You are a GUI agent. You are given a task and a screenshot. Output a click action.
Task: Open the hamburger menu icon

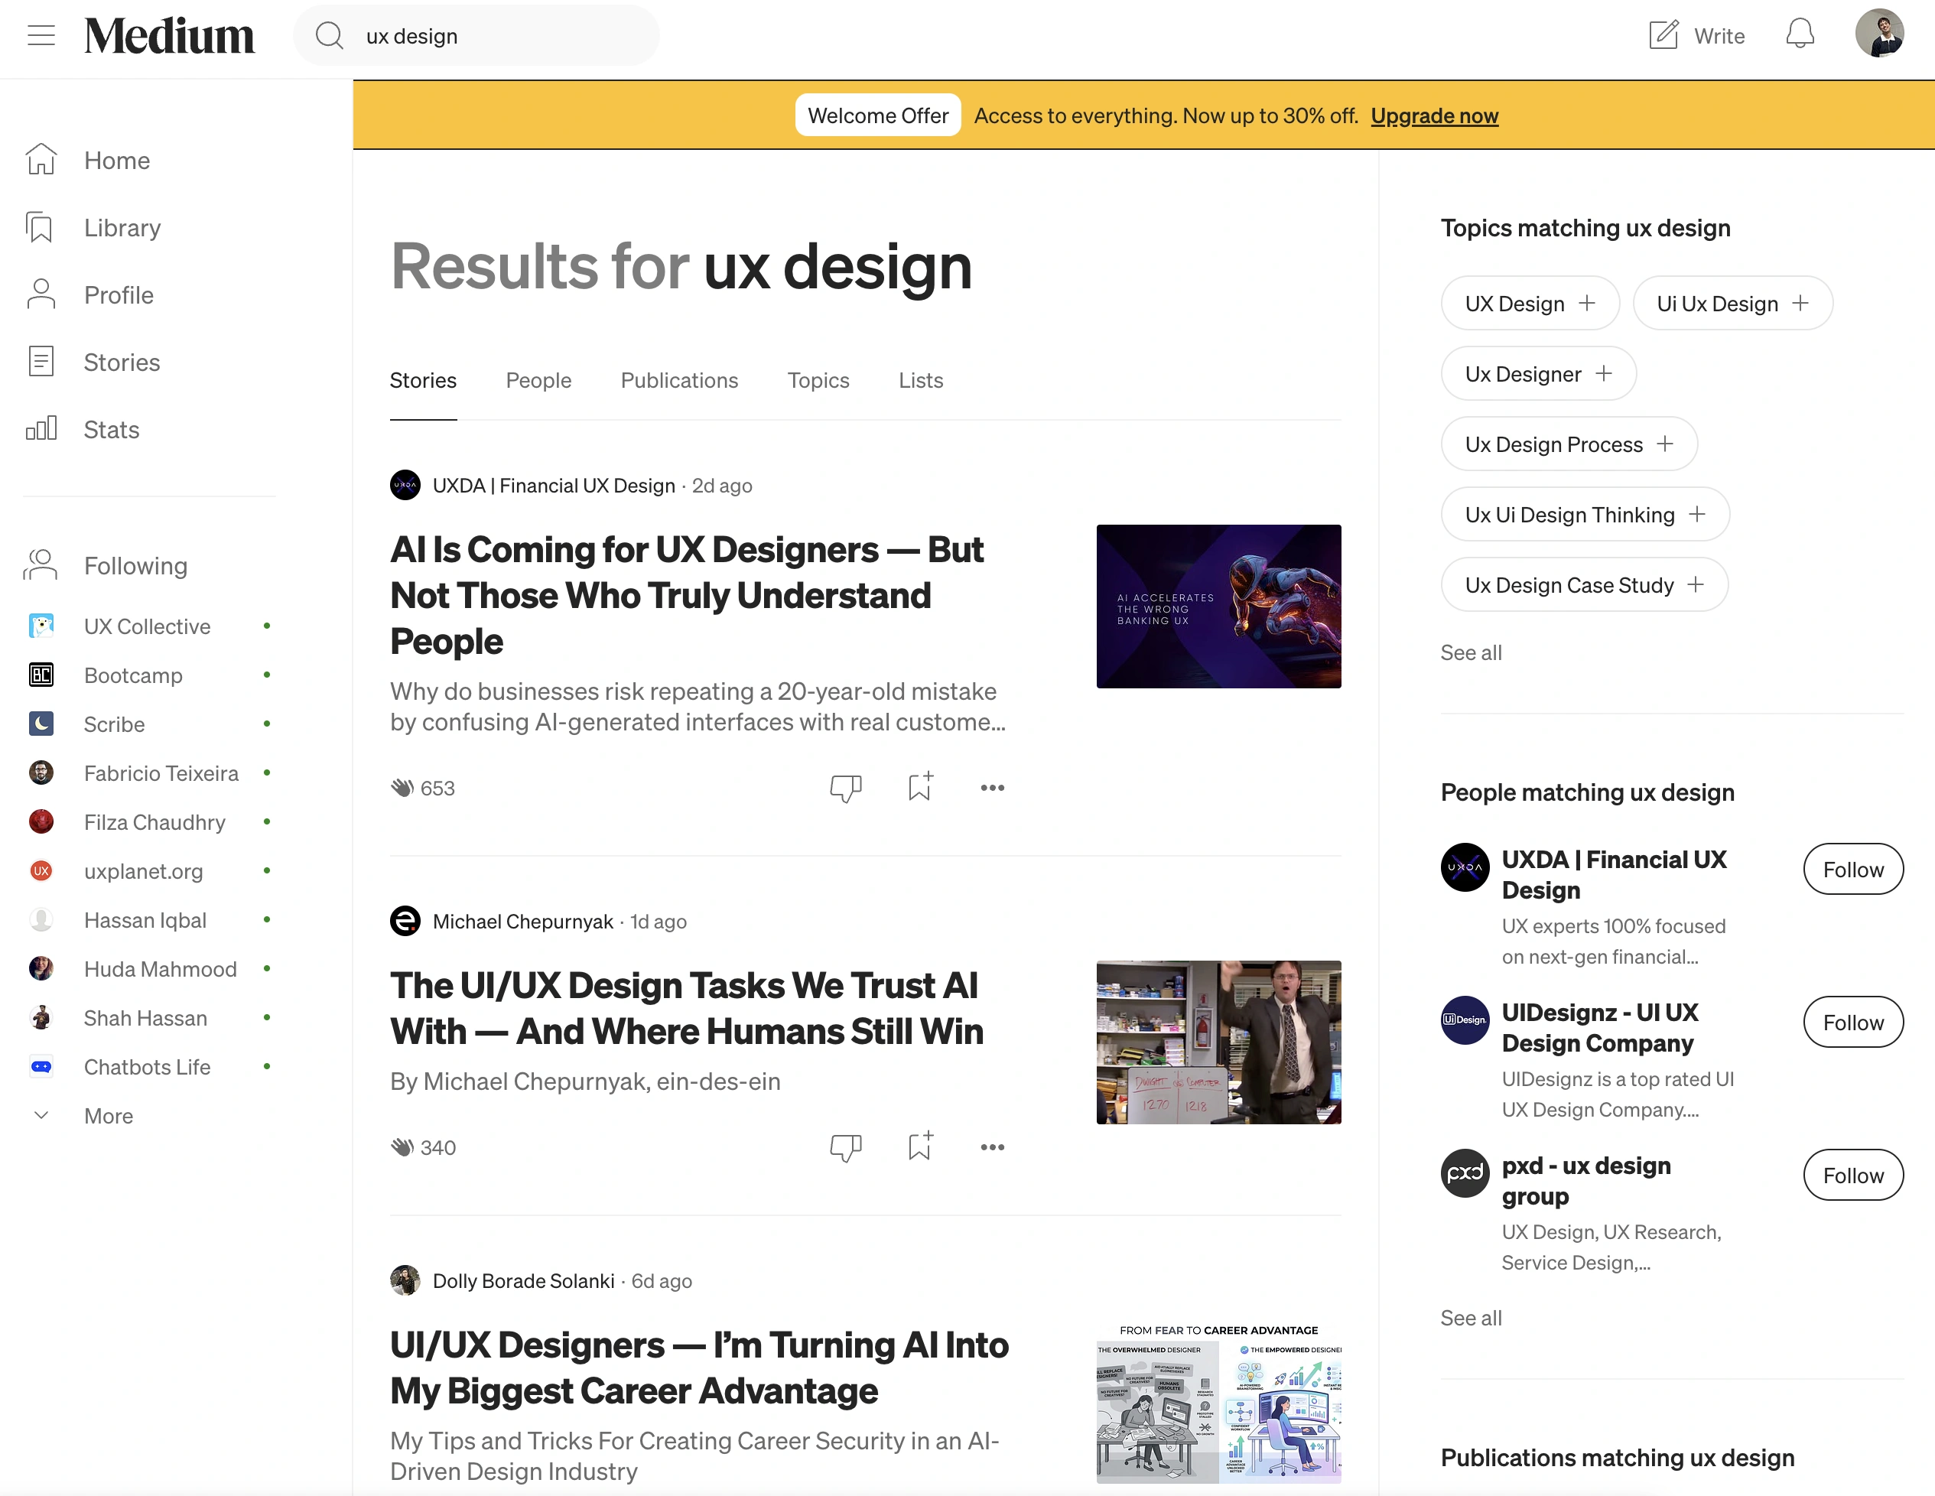[x=41, y=35]
